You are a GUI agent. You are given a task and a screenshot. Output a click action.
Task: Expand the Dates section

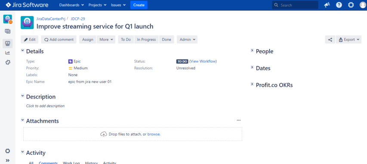click(x=252, y=68)
